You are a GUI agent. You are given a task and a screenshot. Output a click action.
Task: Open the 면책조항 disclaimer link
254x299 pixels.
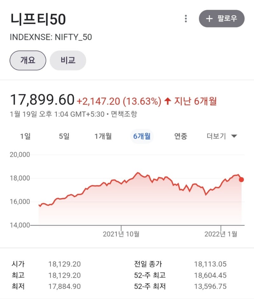[124, 114]
